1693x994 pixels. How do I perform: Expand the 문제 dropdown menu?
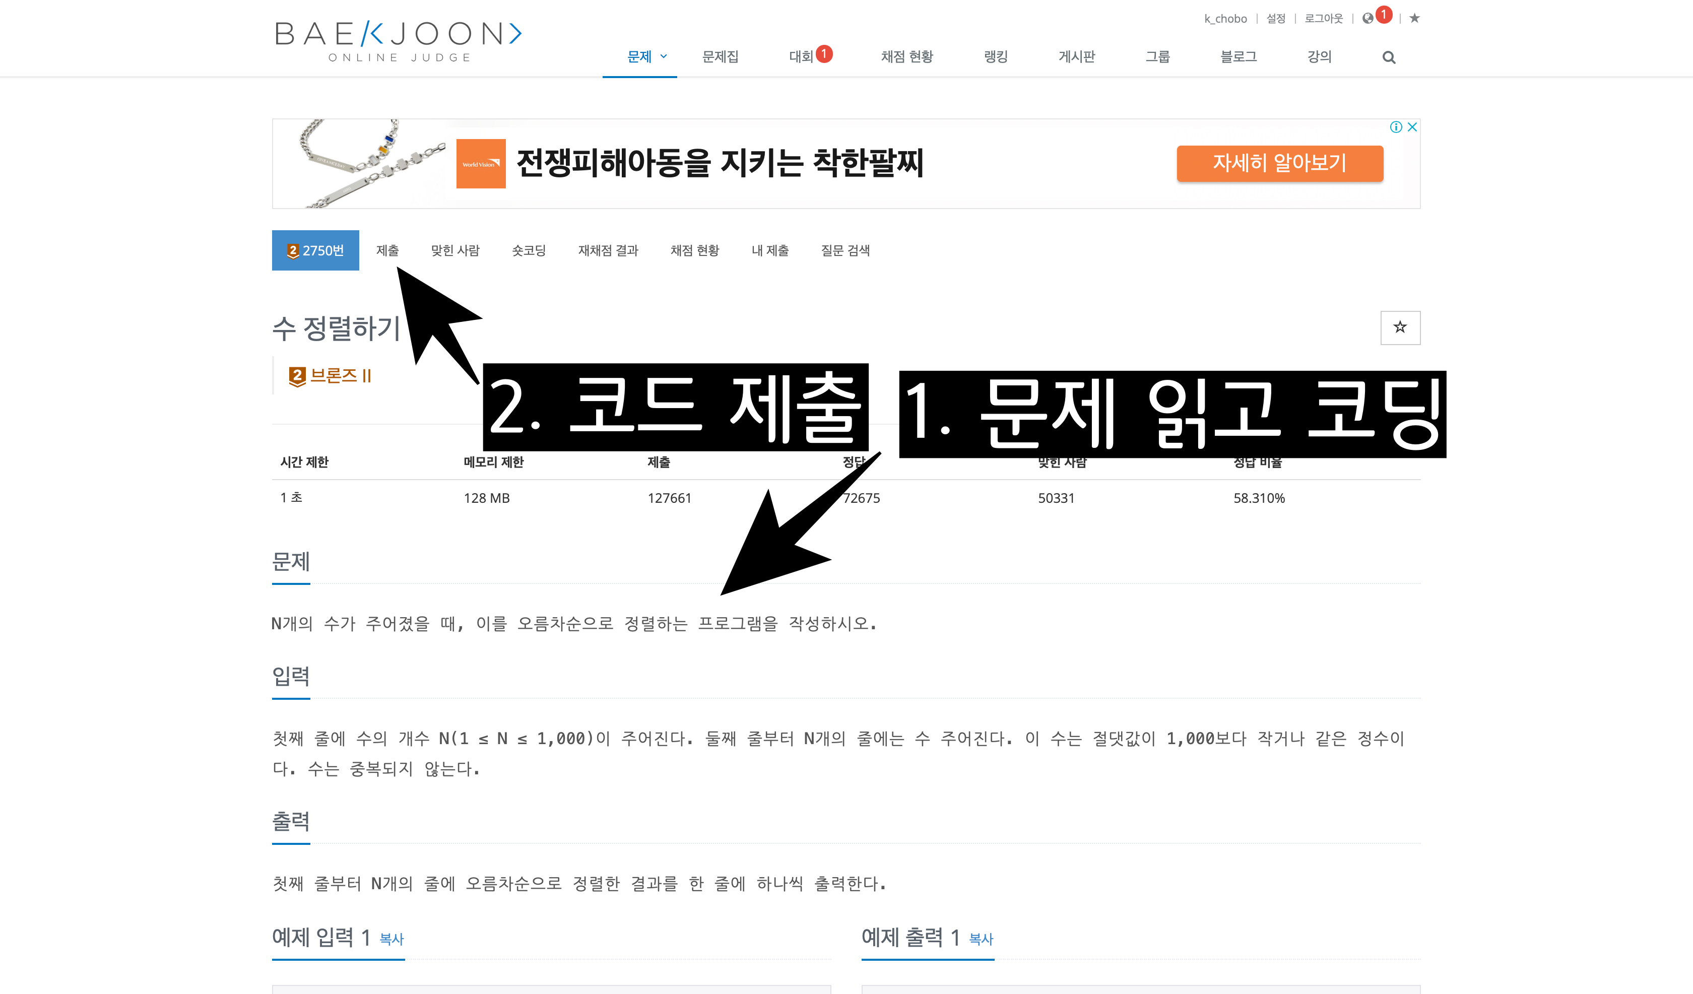click(x=646, y=57)
